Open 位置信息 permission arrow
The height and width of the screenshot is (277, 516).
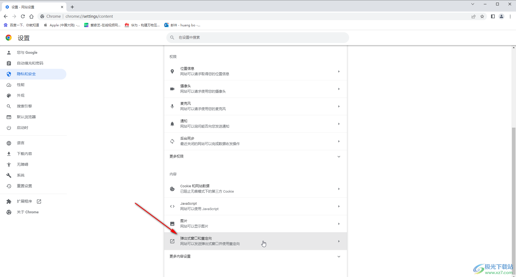339,71
